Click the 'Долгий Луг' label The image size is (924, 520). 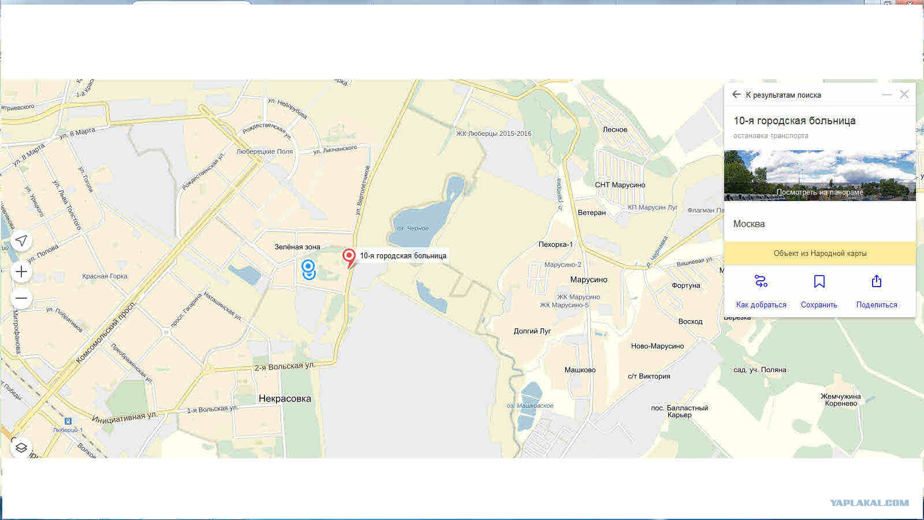(x=532, y=331)
